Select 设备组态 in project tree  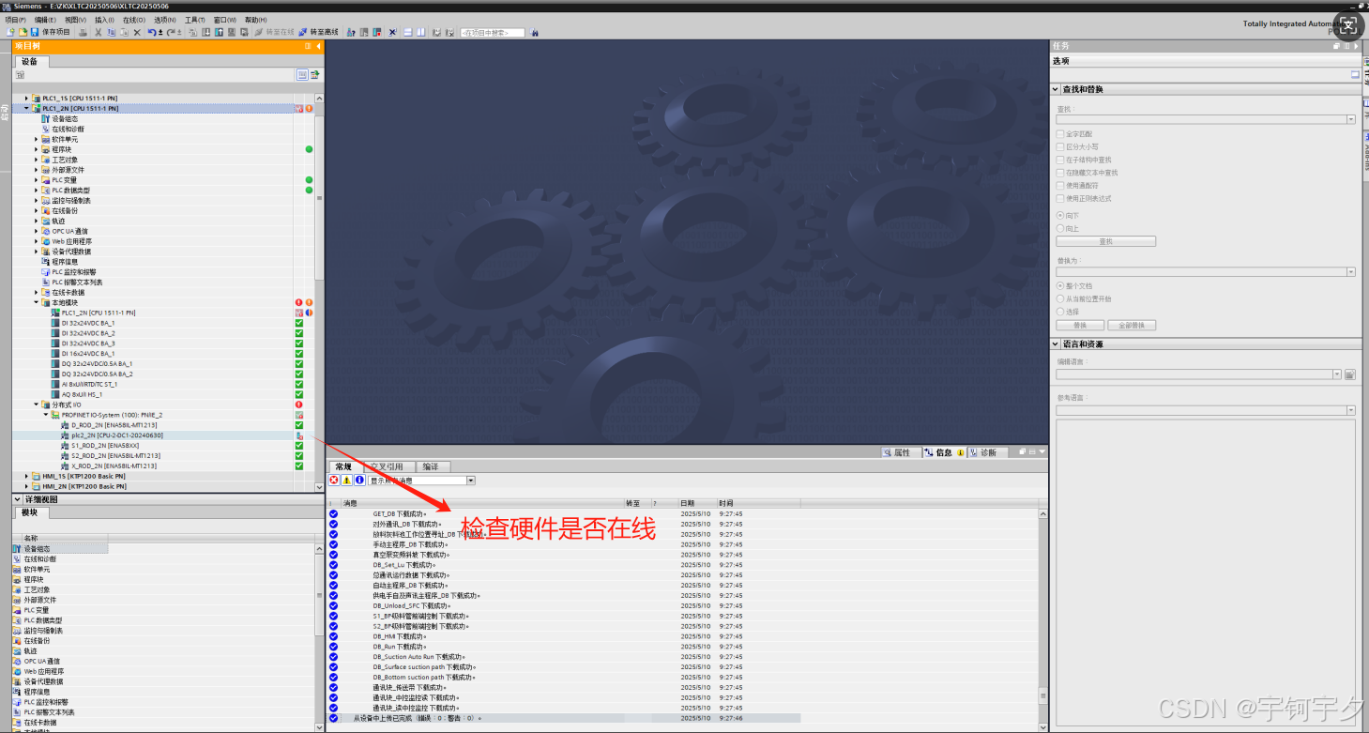(65, 119)
